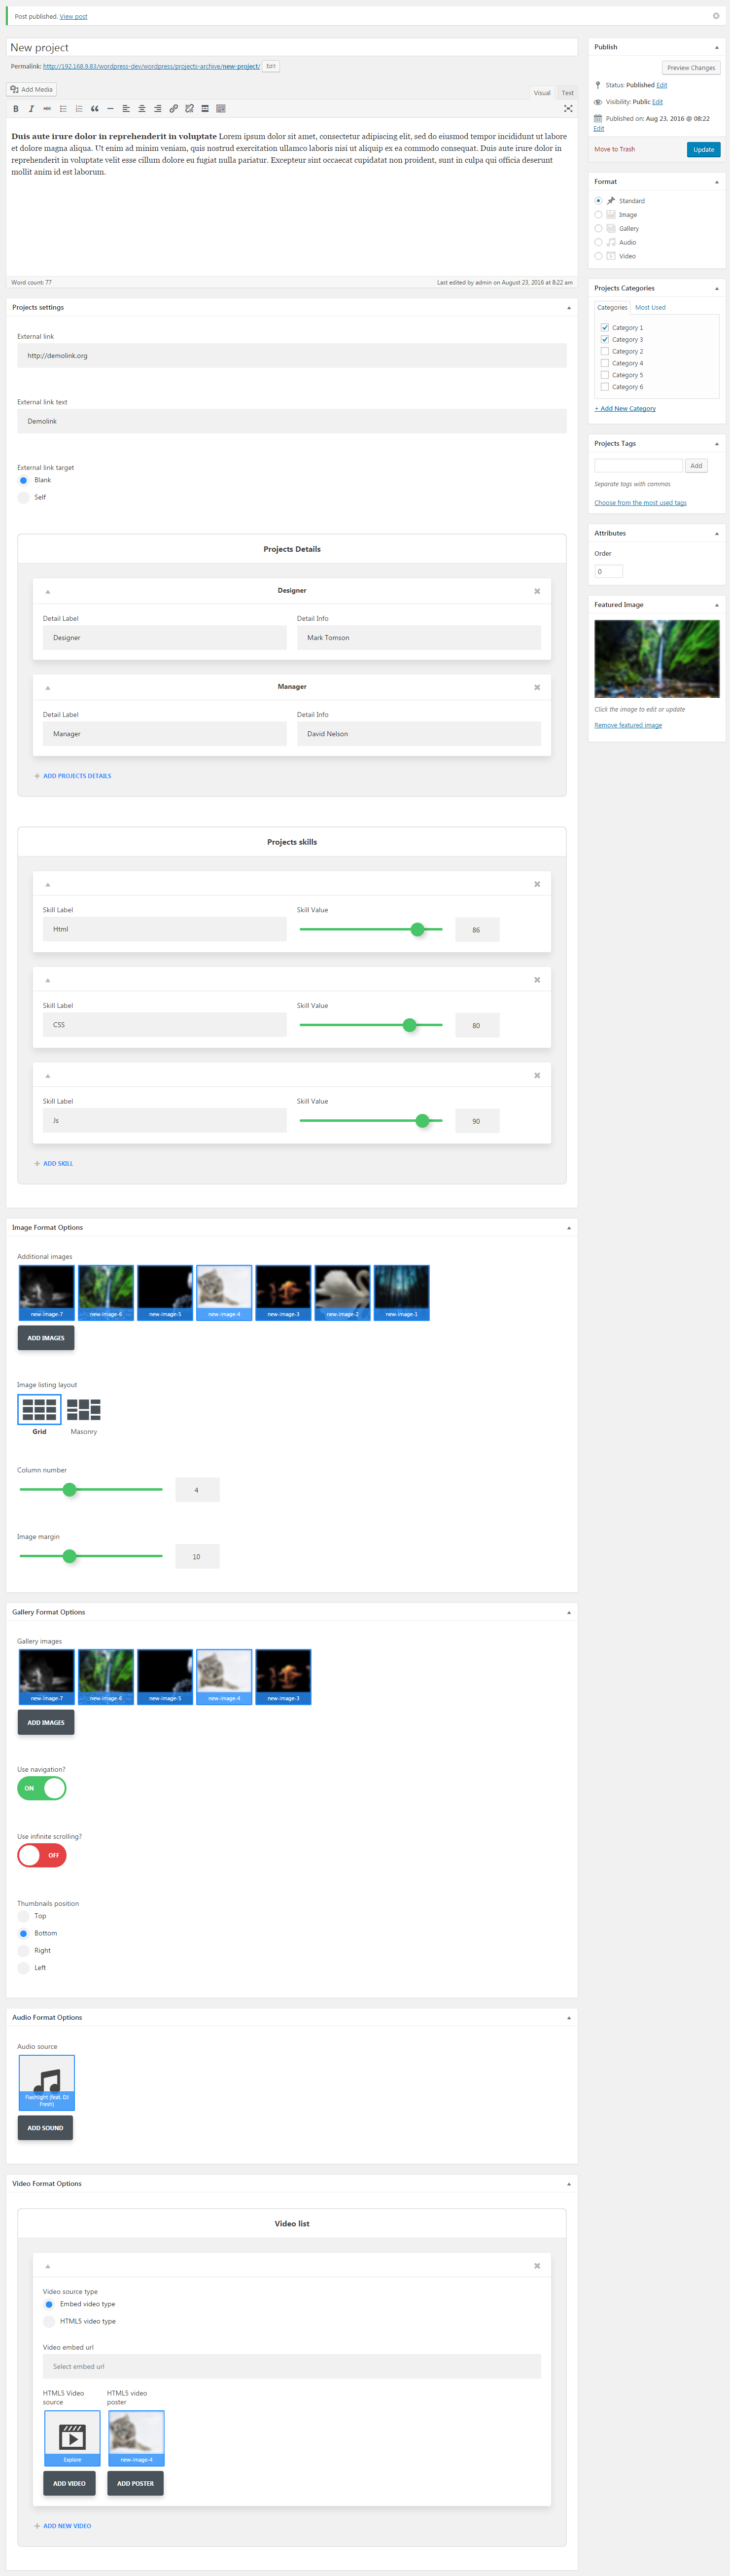
Task: Click the Update button
Action: (704, 150)
